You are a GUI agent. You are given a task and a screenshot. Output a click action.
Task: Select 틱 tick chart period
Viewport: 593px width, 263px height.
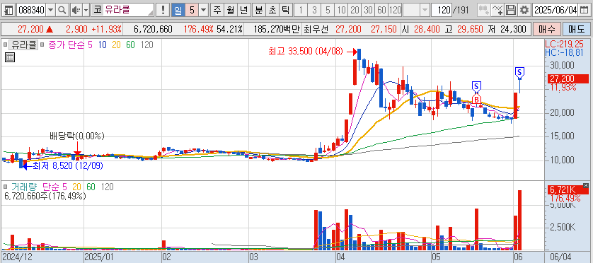285,10
